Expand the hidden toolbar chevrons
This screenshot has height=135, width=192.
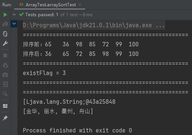coord(14,15)
